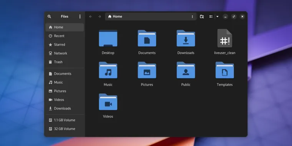
Task: Open Downloads bookmark in the sidebar
Action: (x=65, y=108)
